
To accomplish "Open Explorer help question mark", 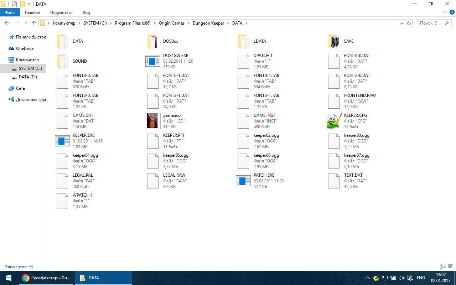I will [x=452, y=12].
